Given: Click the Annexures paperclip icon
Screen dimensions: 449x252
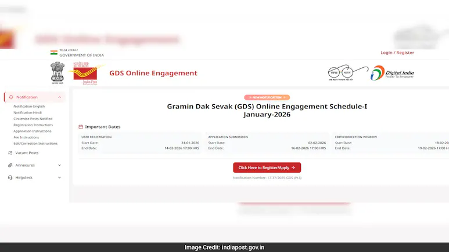Looking at the screenshot, I should coord(10,165).
